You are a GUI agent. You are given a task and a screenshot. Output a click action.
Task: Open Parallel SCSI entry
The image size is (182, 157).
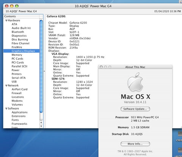19,66
